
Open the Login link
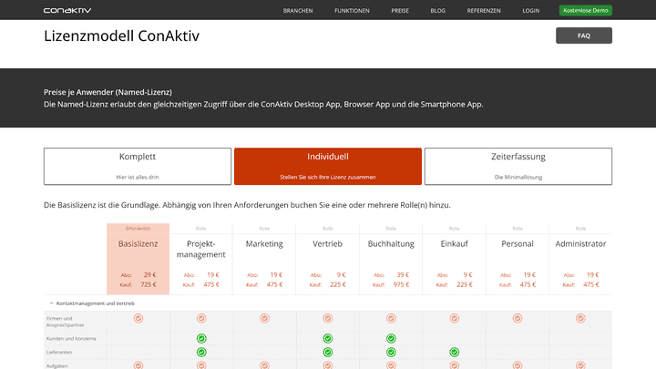pos(530,10)
